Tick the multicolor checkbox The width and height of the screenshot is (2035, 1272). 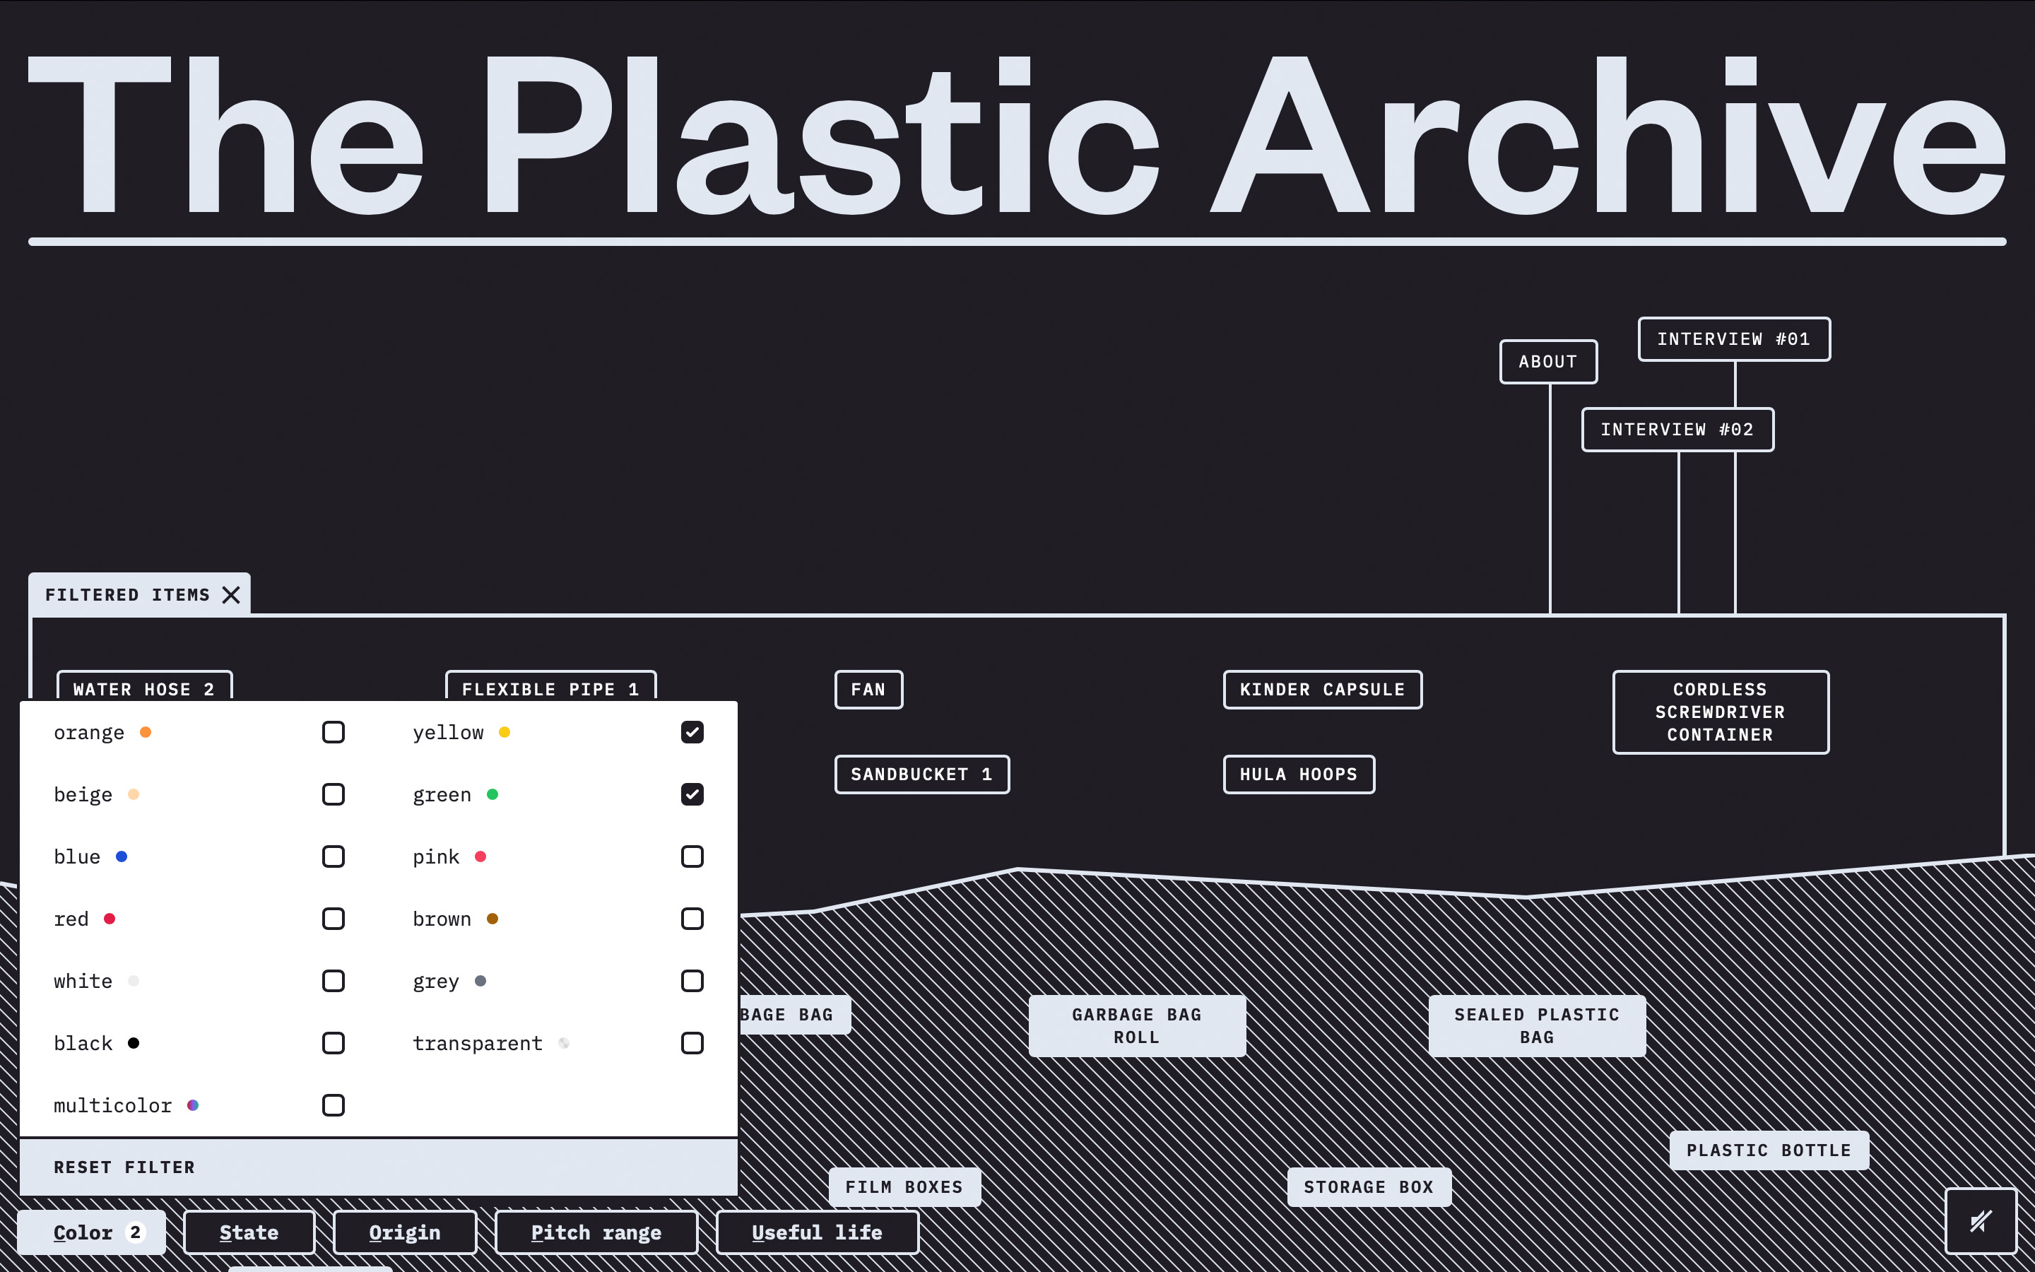click(x=333, y=1105)
